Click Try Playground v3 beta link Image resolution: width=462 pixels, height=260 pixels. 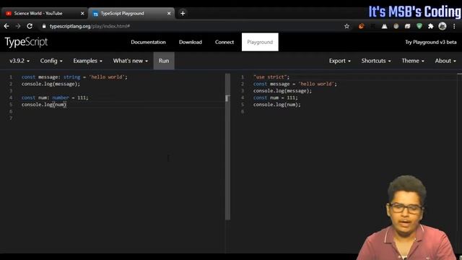430,42
